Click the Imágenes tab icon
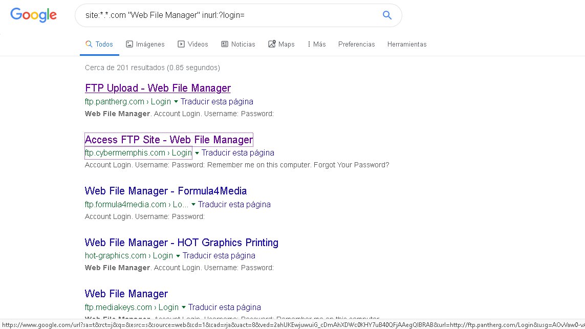Viewport: 585px width, 329px height. (x=129, y=44)
